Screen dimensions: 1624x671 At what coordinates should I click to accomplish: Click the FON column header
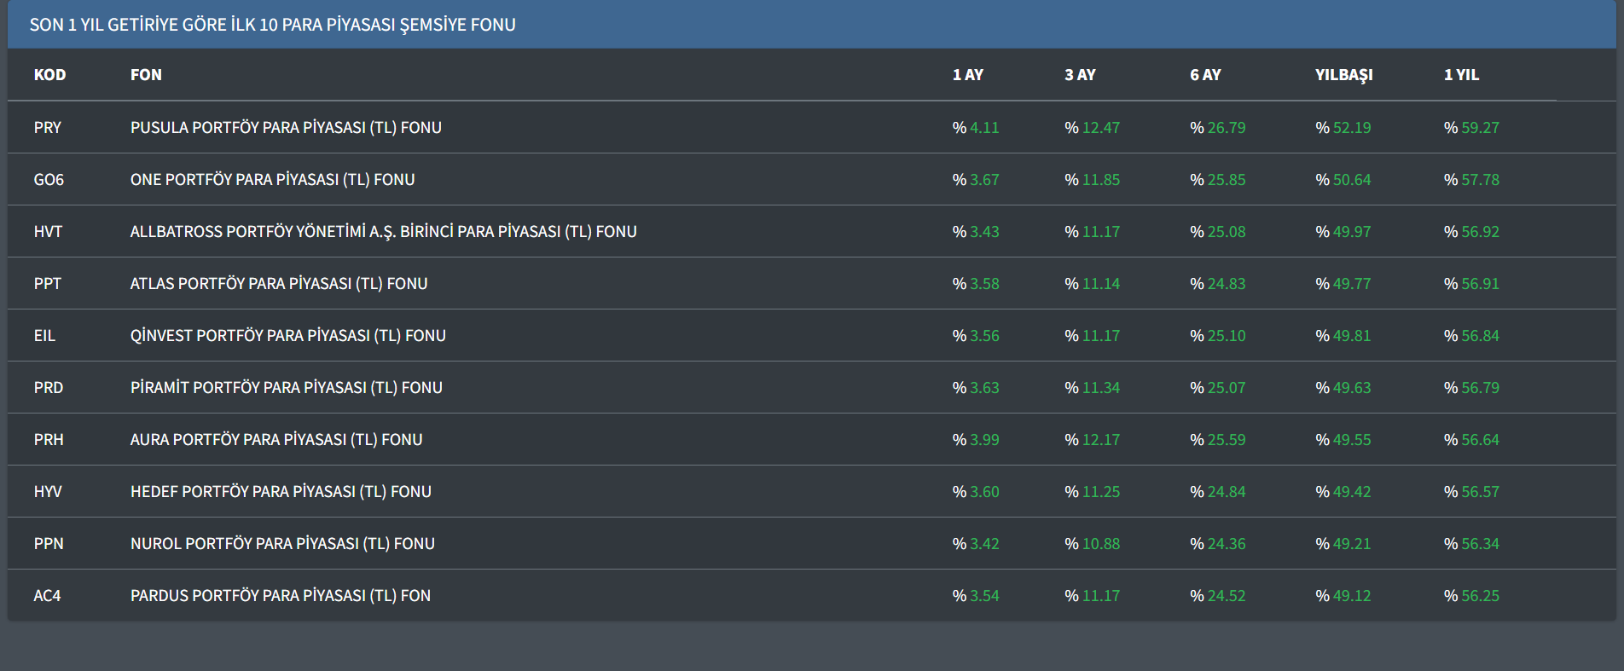point(146,75)
